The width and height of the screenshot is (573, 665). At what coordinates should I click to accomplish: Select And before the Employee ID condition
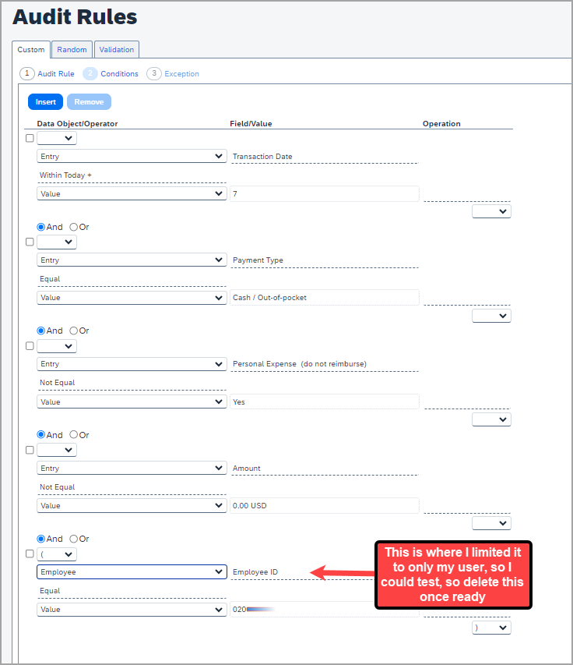click(41, 539)
